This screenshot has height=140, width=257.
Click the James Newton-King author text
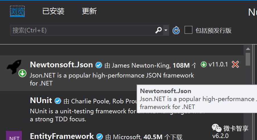coord(141,66)
